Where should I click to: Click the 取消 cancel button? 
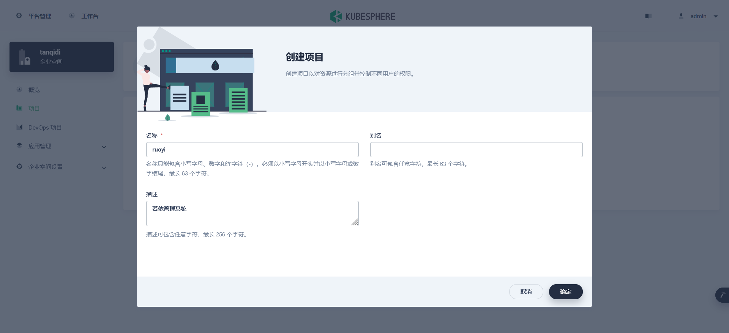(526, 292)
